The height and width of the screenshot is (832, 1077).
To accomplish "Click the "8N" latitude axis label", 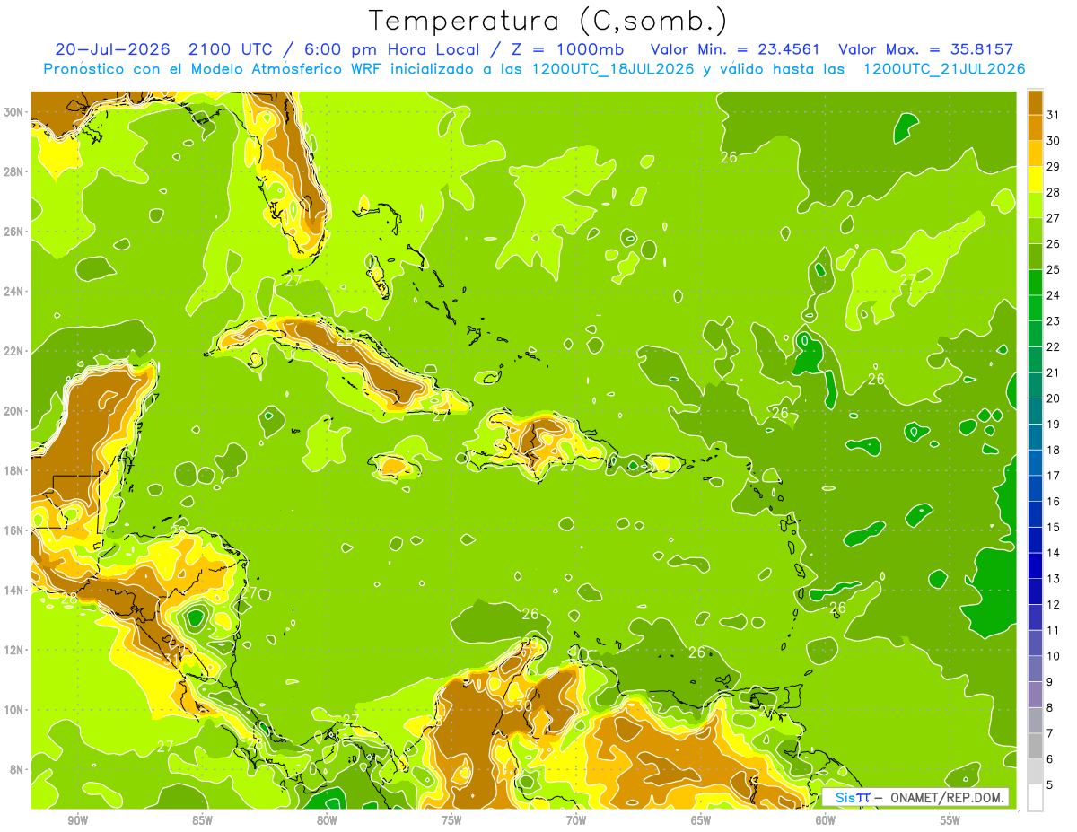I will pos(18,769).
